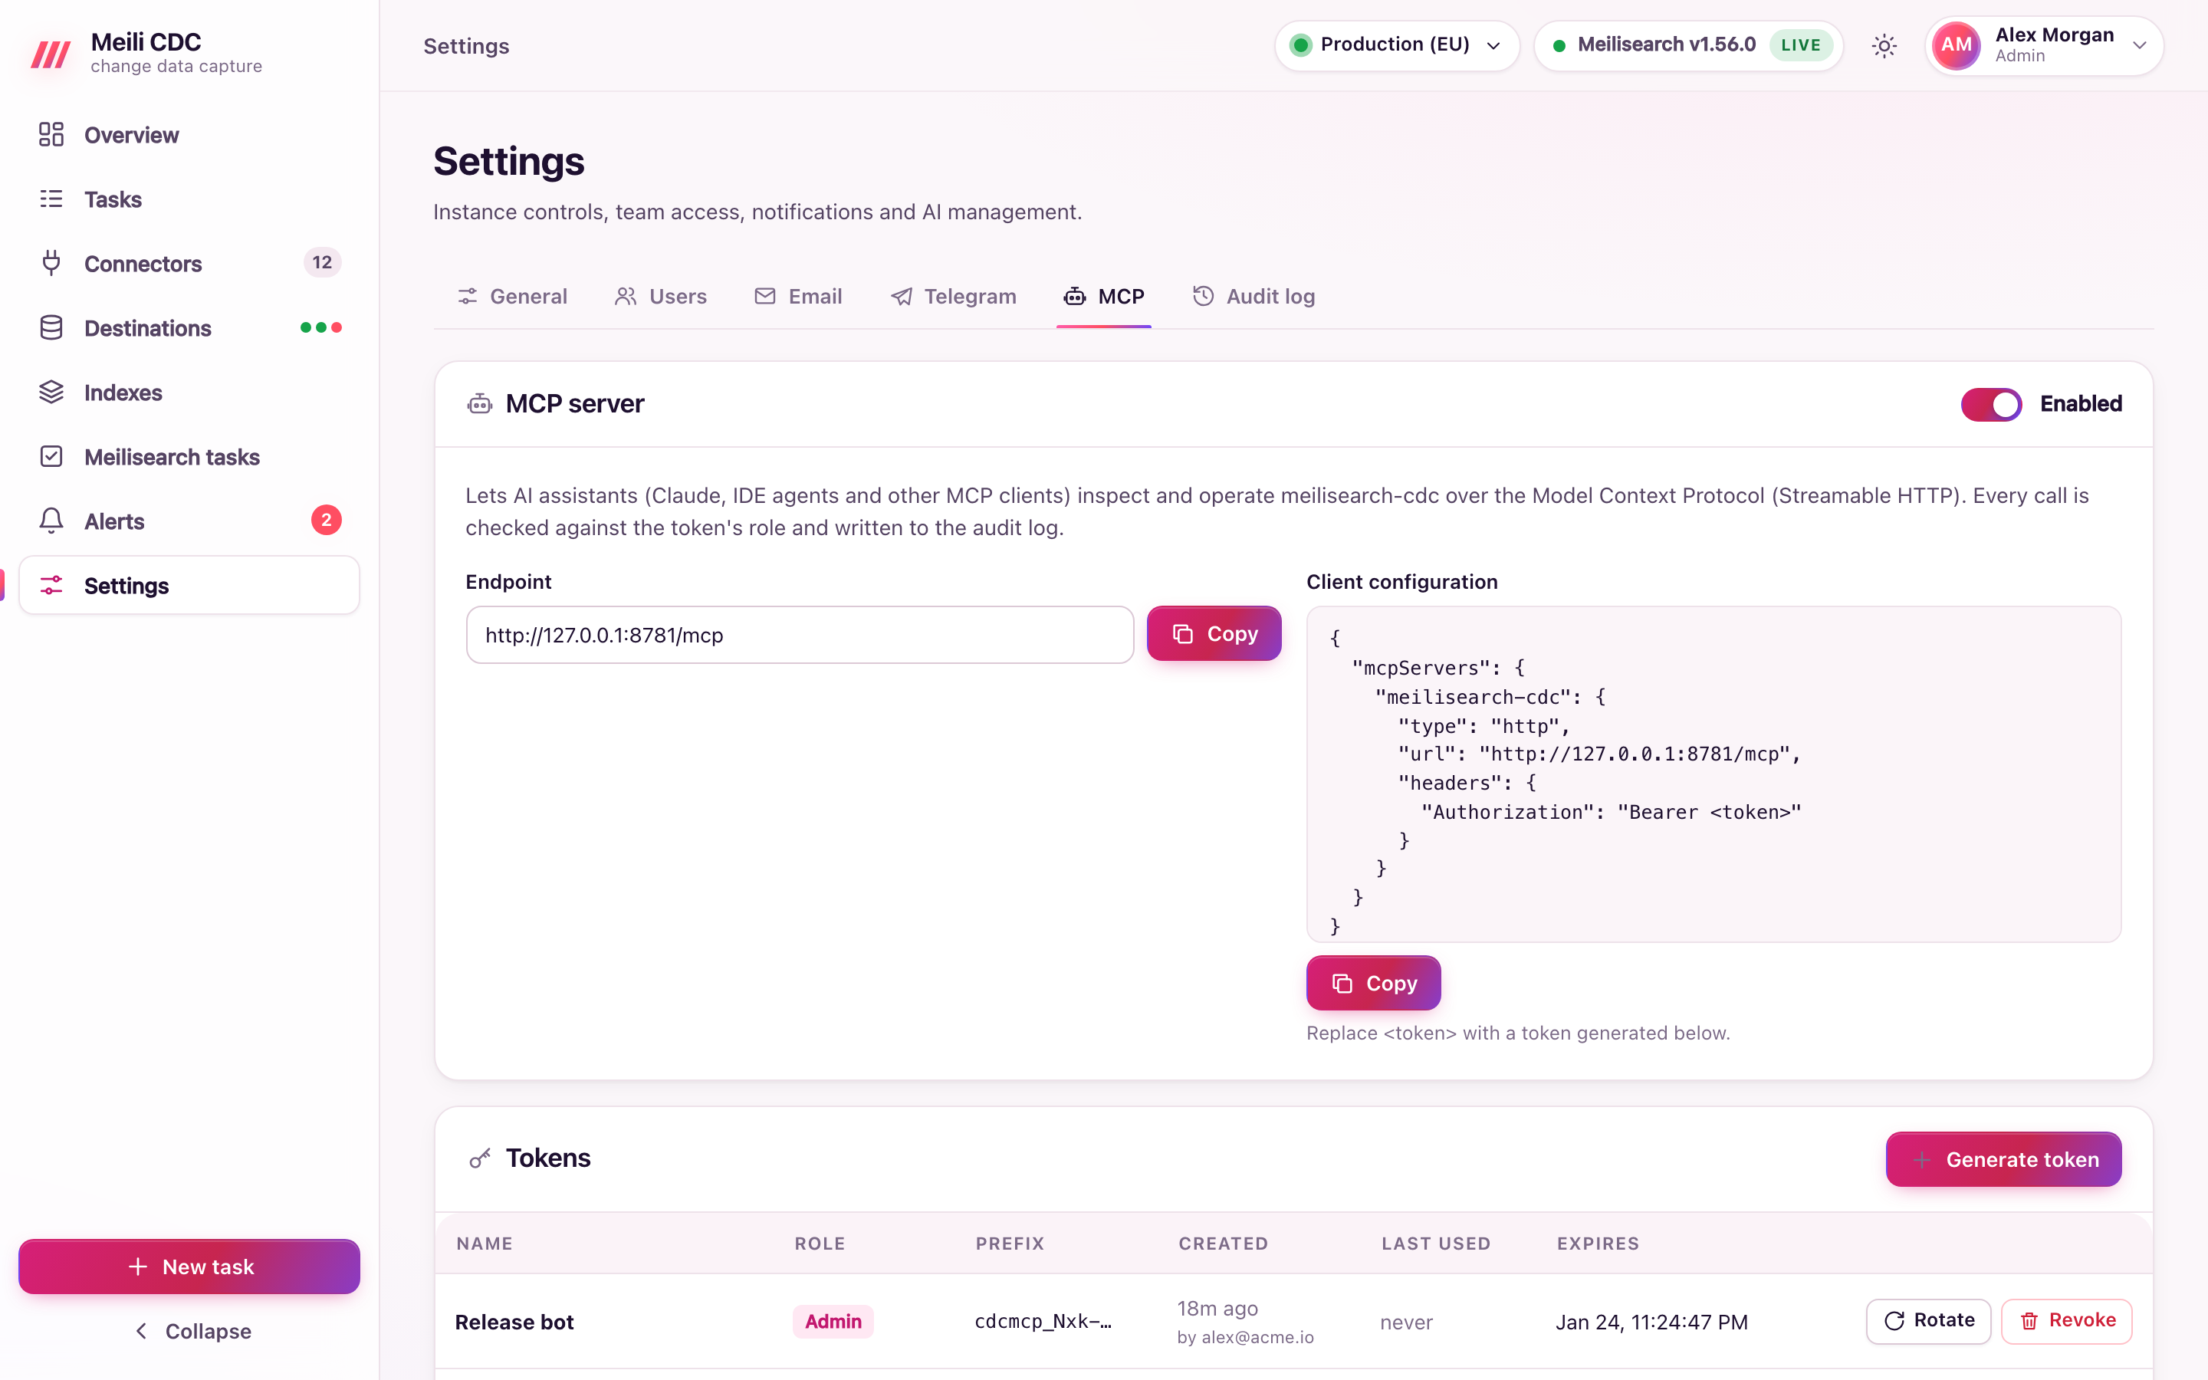Click the AM user avatar
Screen dimensions: 2208x1380
pos(1957,46)
